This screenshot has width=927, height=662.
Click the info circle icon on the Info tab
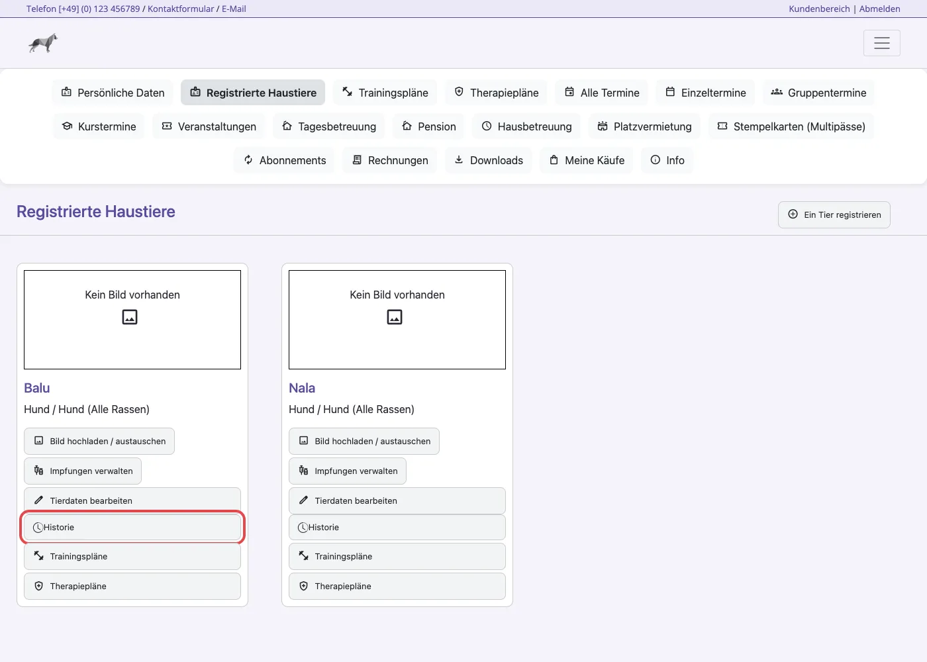[656, 160]
